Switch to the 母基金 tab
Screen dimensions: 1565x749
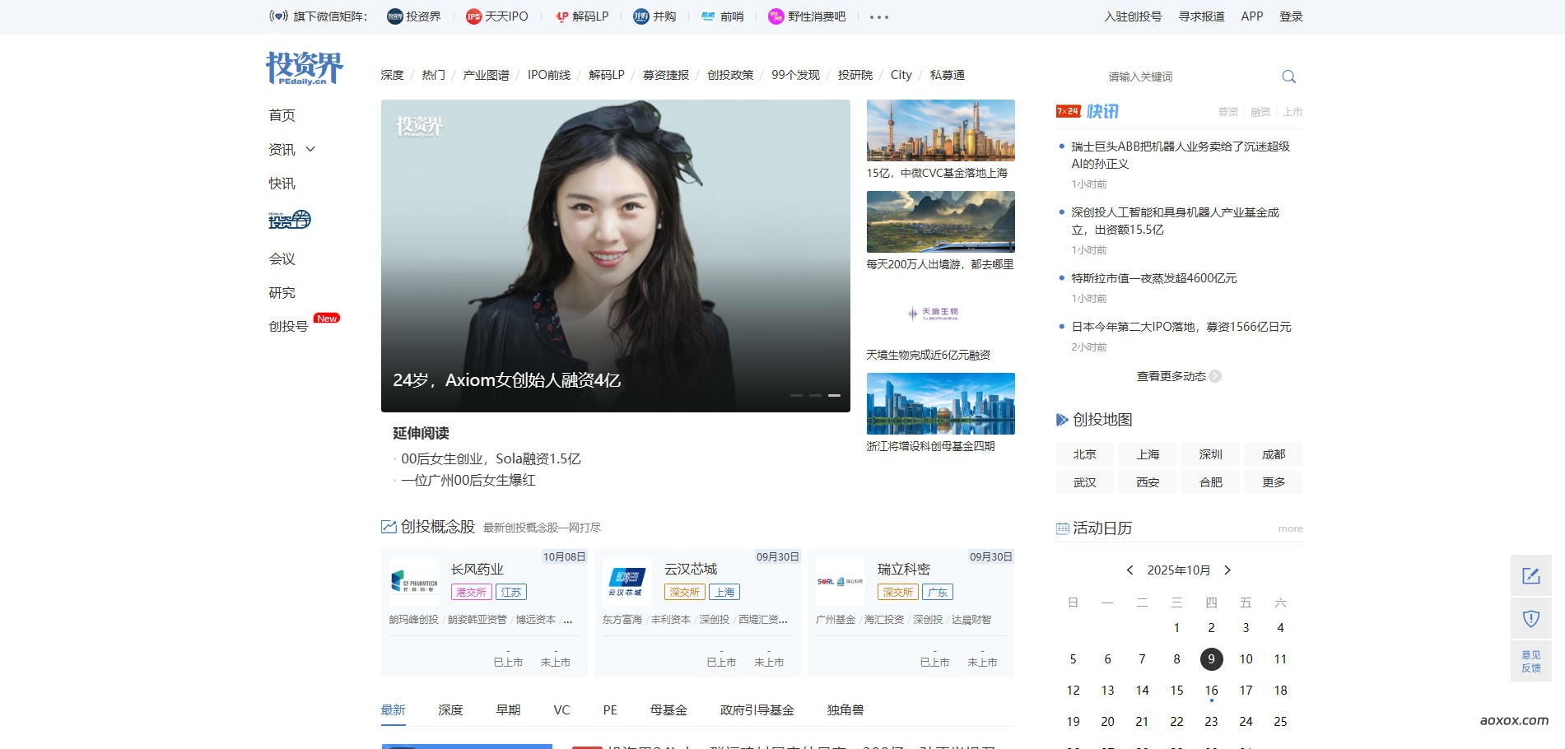pos(668,709)
